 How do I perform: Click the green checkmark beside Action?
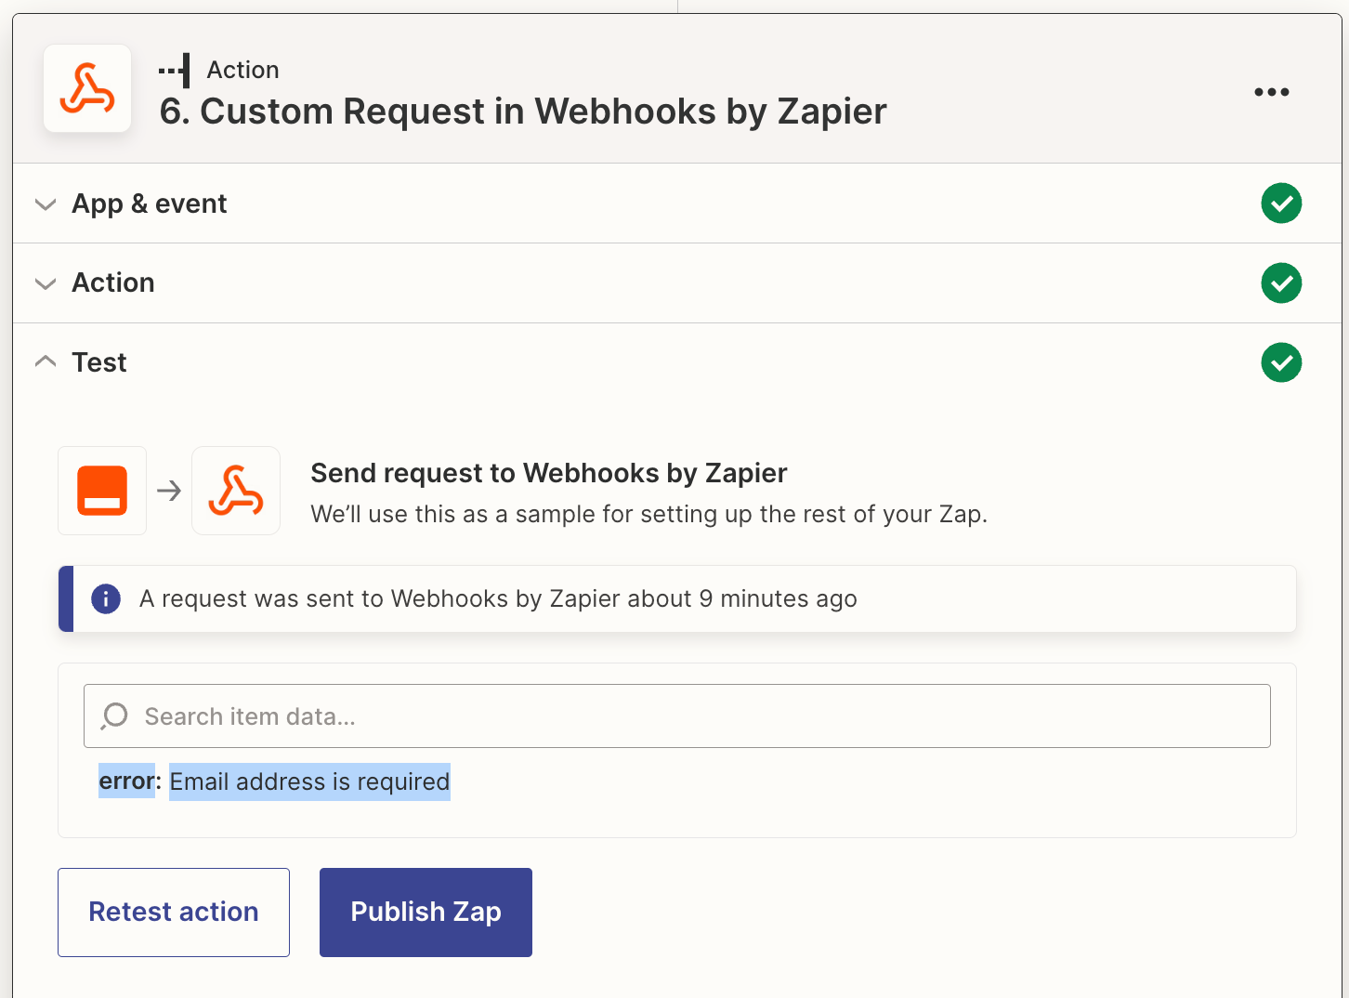click(1281, 283)
